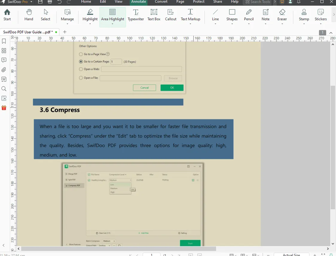Insert a Text Box
Viewport: 336px width, 256px height.
click(154, 15)
